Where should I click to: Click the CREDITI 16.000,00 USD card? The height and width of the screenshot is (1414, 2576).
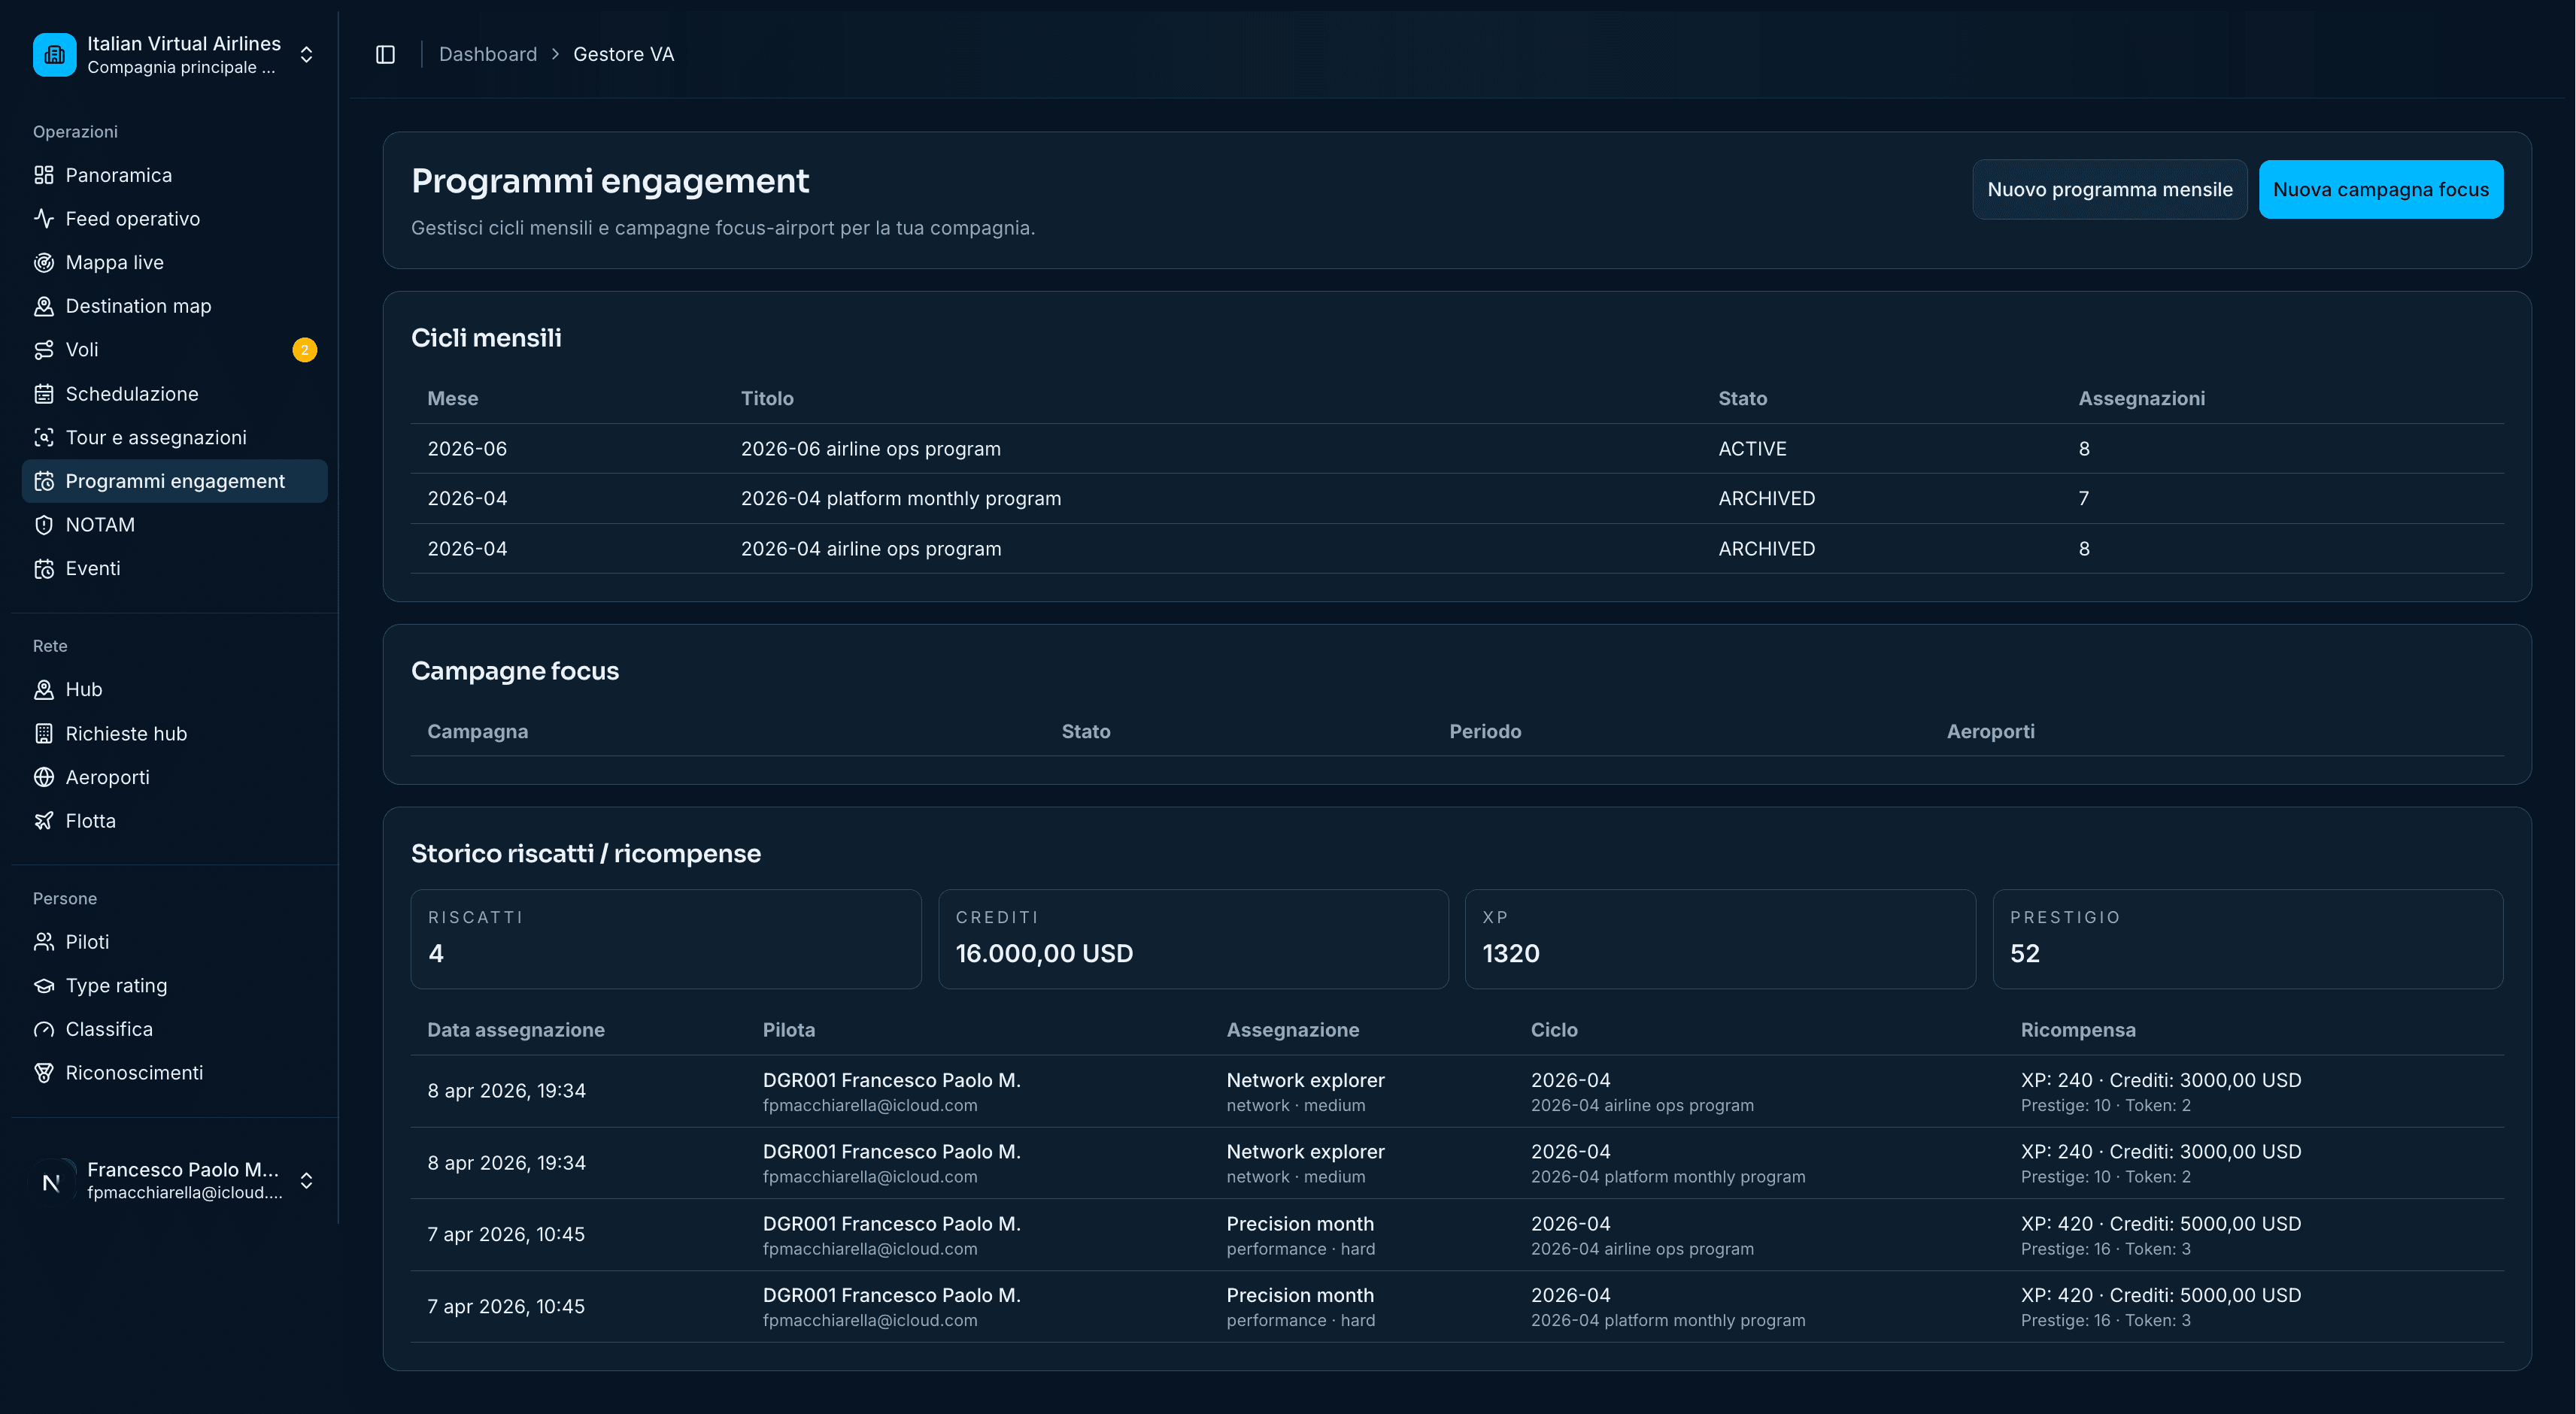point(1193,940)
